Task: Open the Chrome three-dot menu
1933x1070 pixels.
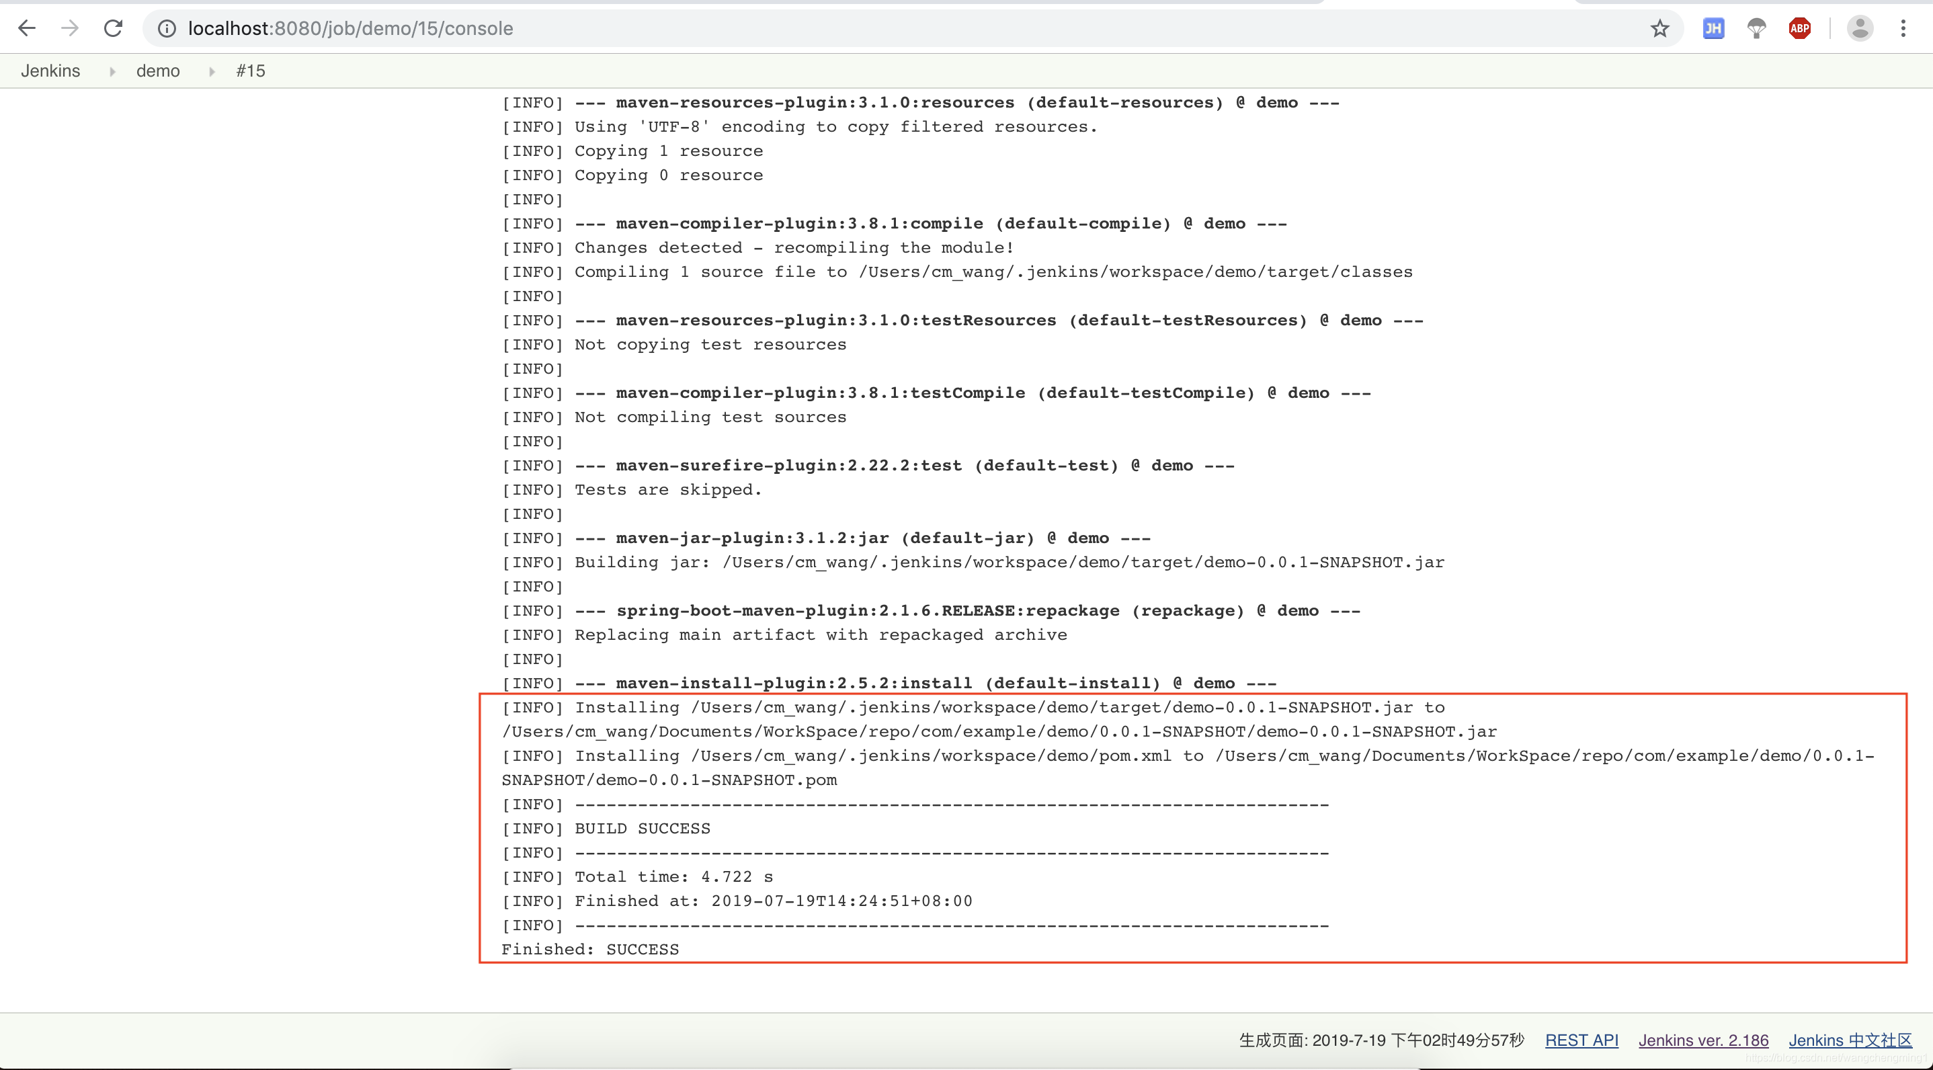Action: pos(1903,28)
